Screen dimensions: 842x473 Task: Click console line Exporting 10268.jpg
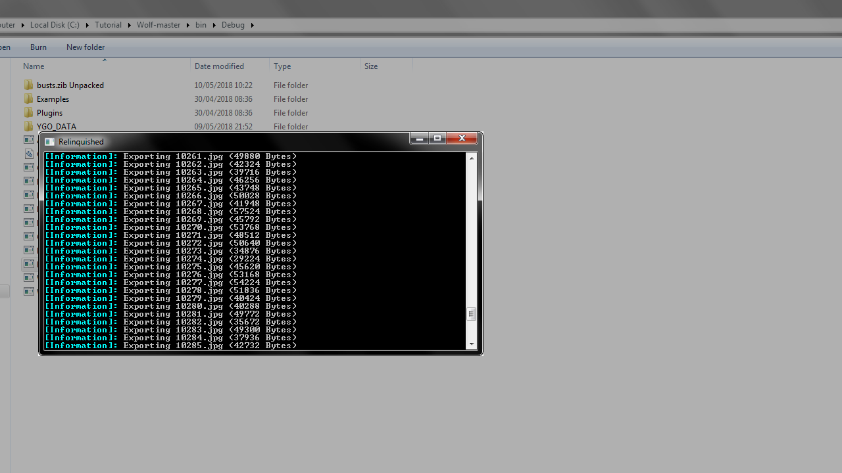[171, 212]
